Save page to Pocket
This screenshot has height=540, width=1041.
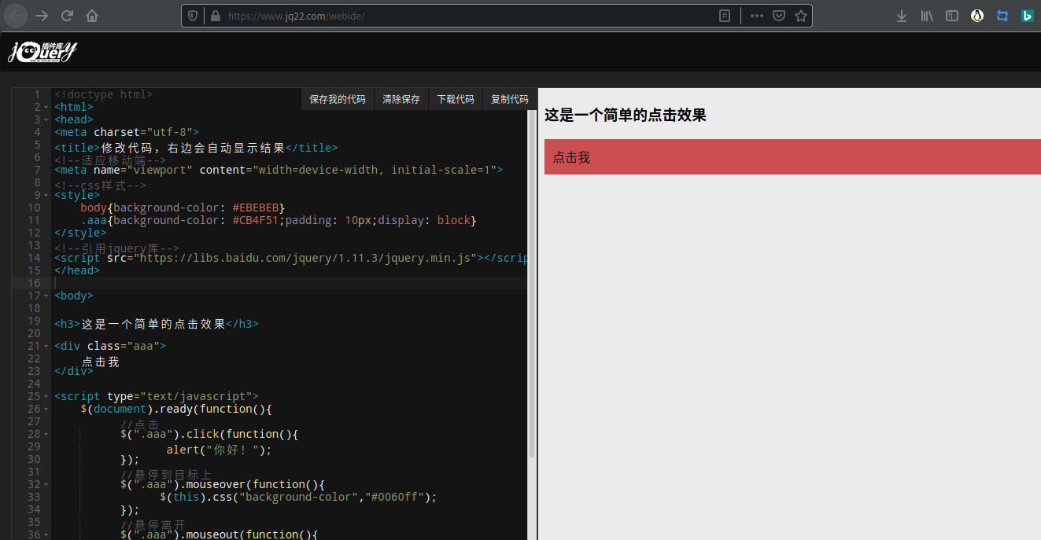click(x=779, y=16)
